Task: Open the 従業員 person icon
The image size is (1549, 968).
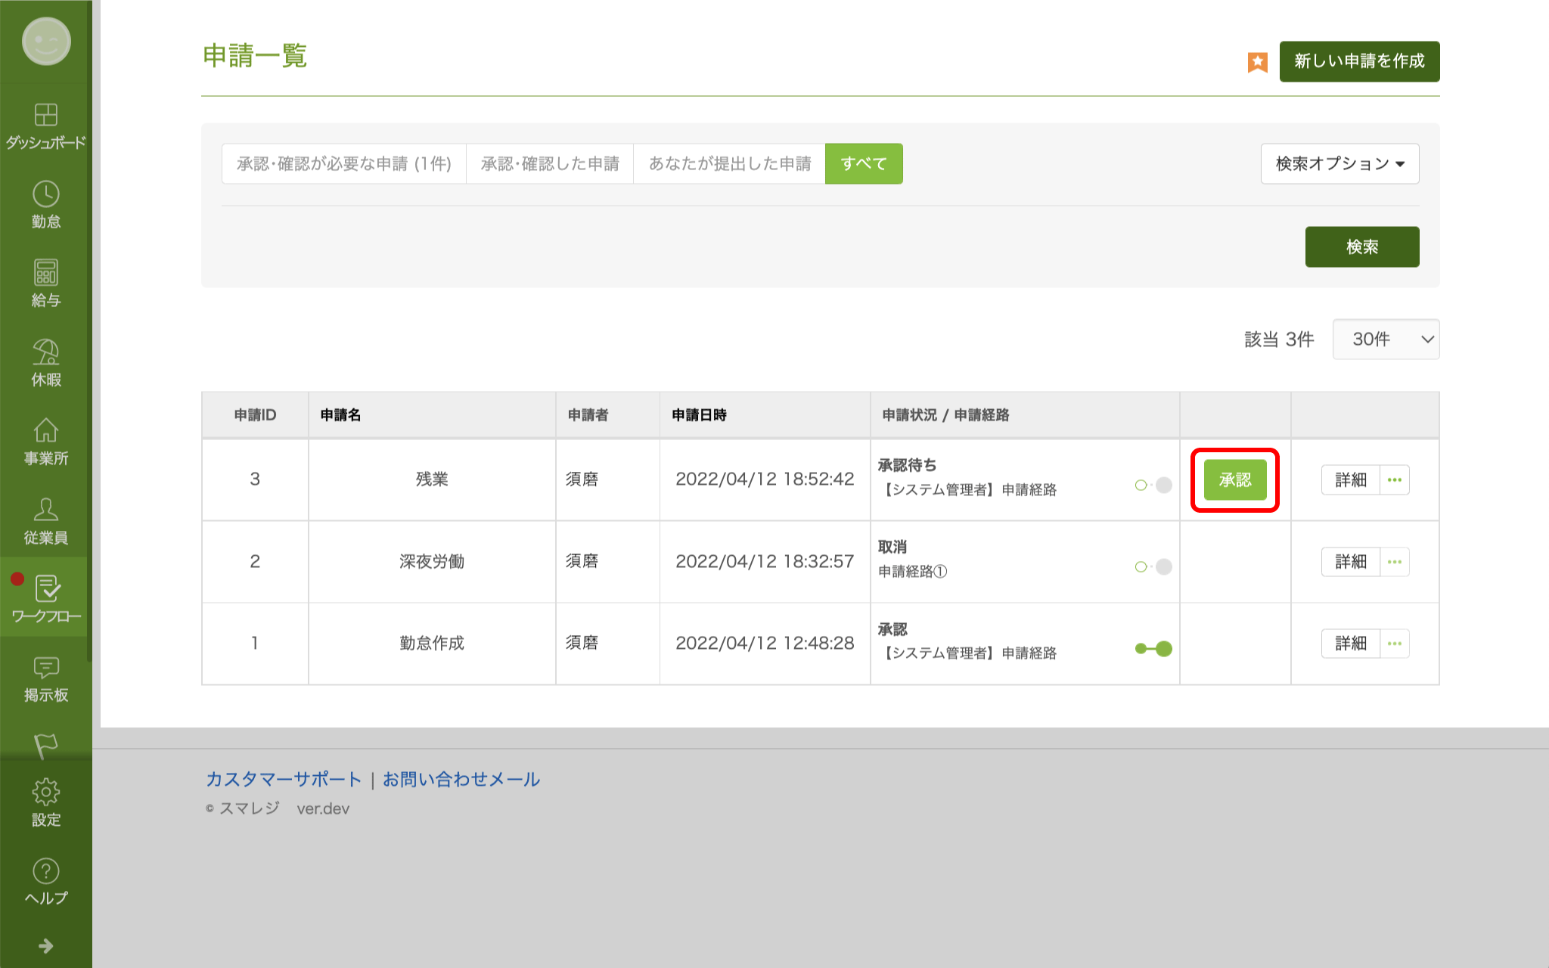Action: [45, 510]
